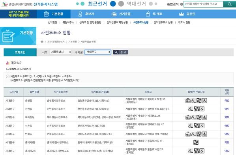The width and height of the screenshot is (236, 155).
Task: Open the 약도 link for 연희동
Action: [227, 134]
